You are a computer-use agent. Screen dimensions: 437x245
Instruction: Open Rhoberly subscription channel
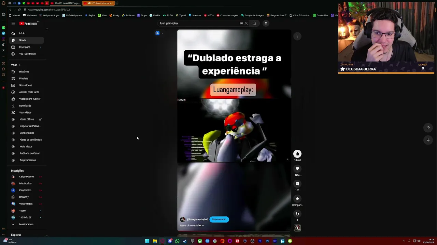click(x=27, y=197)
